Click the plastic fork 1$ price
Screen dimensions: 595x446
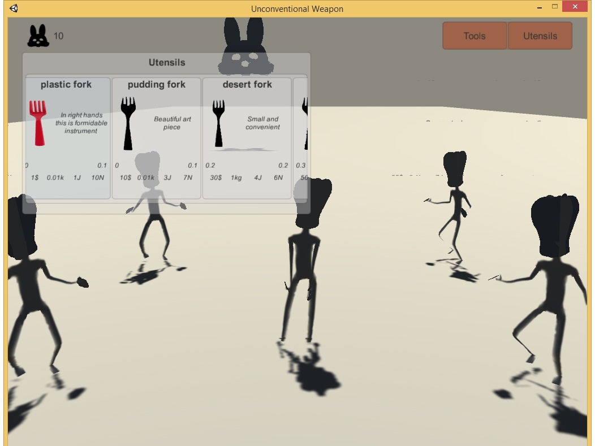tap(35, 177)
